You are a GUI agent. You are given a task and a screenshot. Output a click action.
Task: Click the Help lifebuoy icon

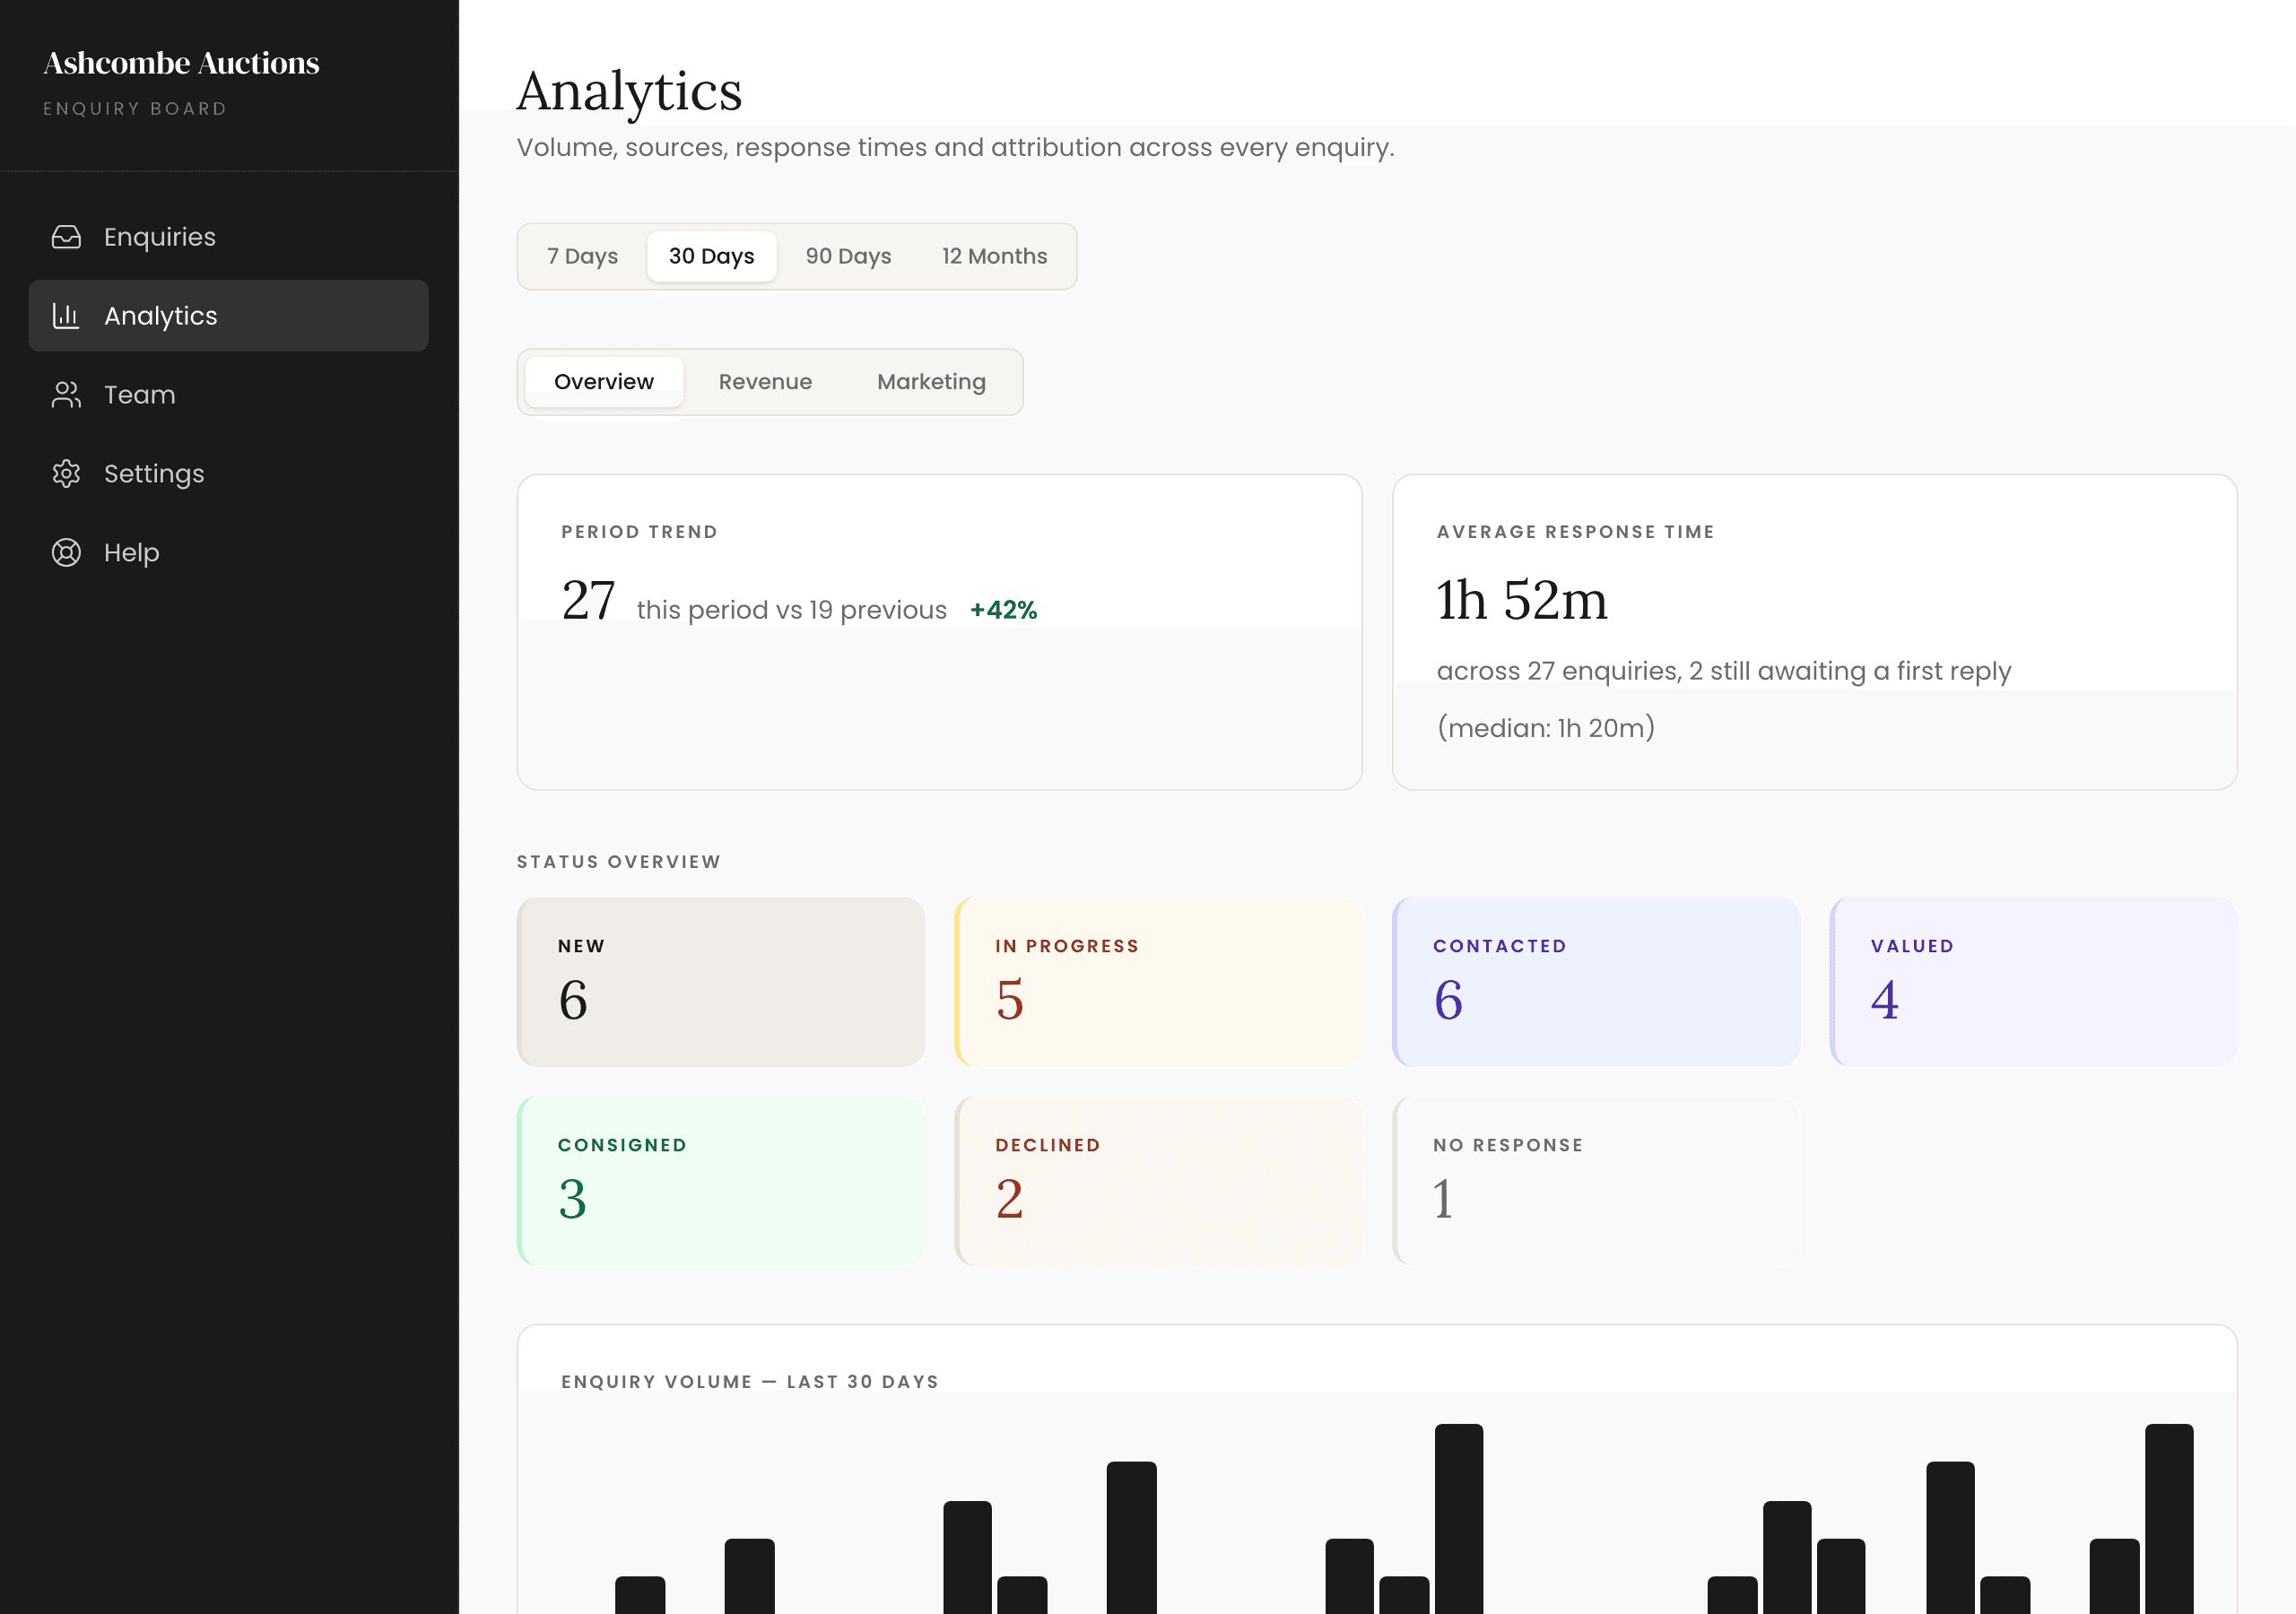pos(66,552)
